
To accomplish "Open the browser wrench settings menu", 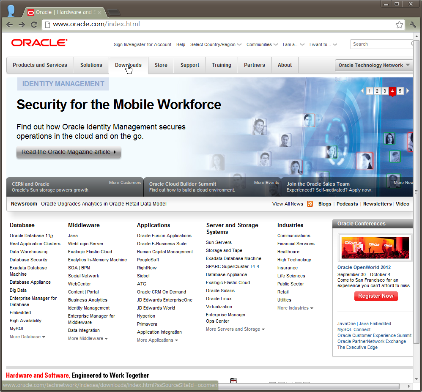I will (413, 25).
